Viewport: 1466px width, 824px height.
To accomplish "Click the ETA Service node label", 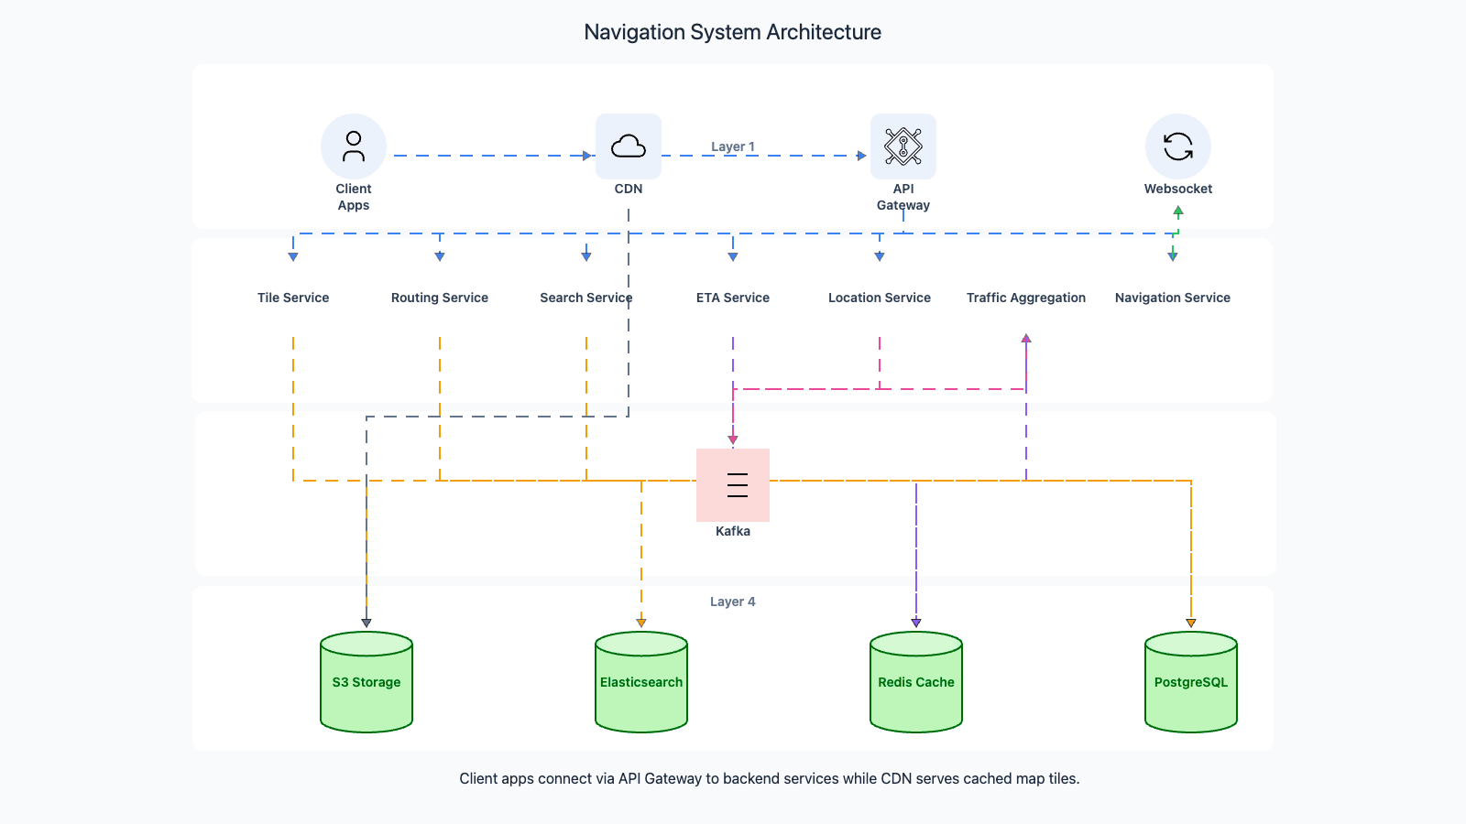I will [x=733, y=298].
